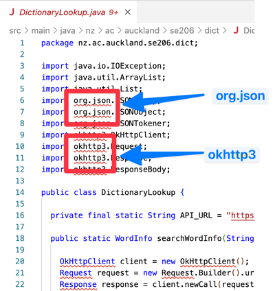Click the underlined Response type on line 22

coord(78,284)
